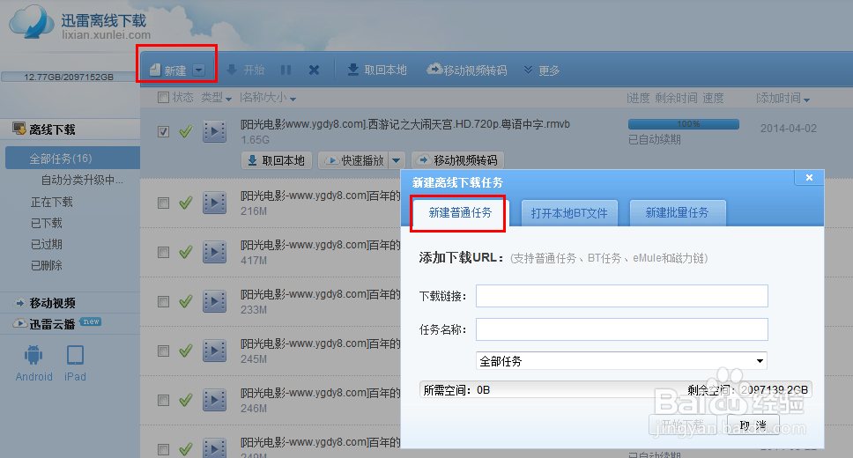The width and height of the screenshot is (853, 458).
Task: Check the checkbox of the 417M task
Action: pos(163,253)
